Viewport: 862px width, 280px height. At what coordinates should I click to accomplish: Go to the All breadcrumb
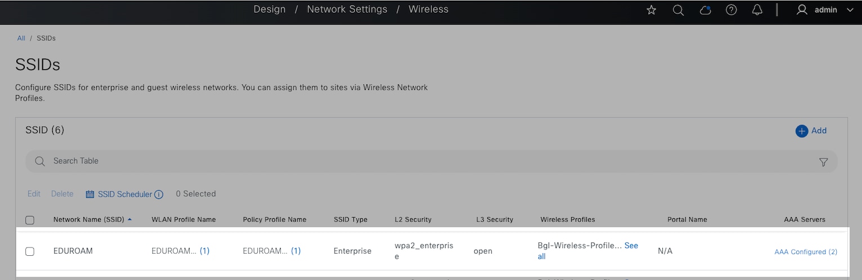point(21,38)
